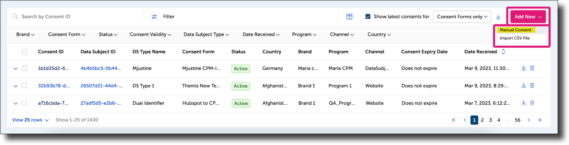Click Hubspot to CP... consent form cell
This screenshot has width=569, height=145.
pos(201,103)
